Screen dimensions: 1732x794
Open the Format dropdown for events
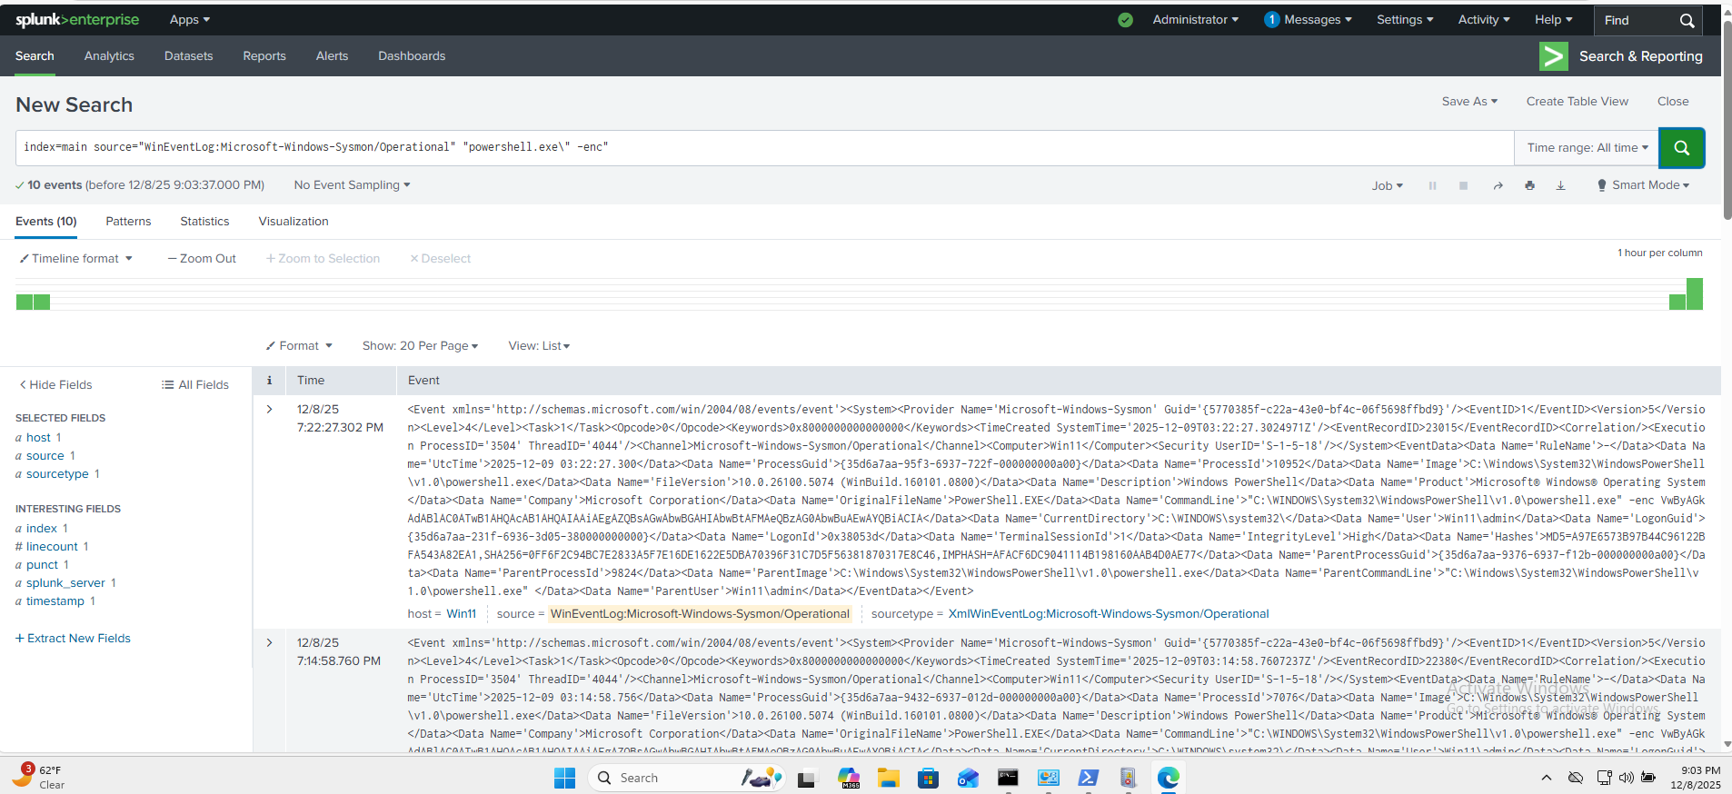coord(299,346)
